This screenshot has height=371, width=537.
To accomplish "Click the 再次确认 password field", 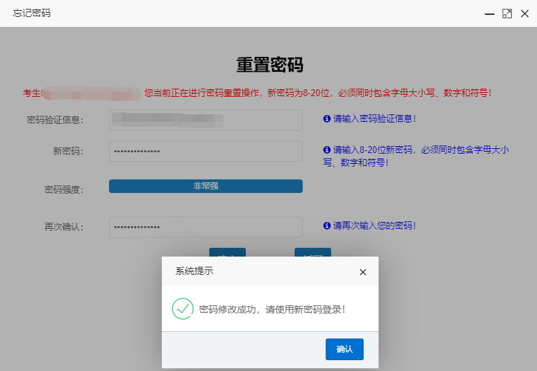I will (x=205, y=227).
